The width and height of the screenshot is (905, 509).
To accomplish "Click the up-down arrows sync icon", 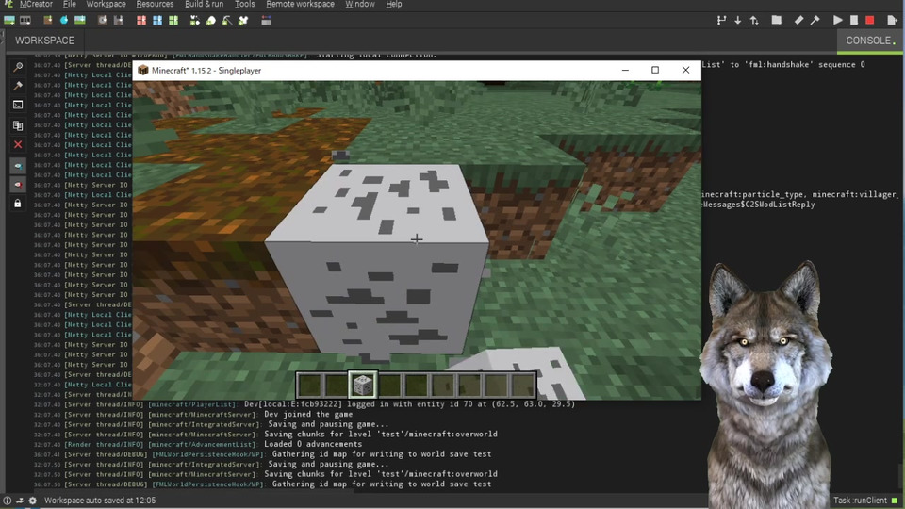I will point(754,20).
